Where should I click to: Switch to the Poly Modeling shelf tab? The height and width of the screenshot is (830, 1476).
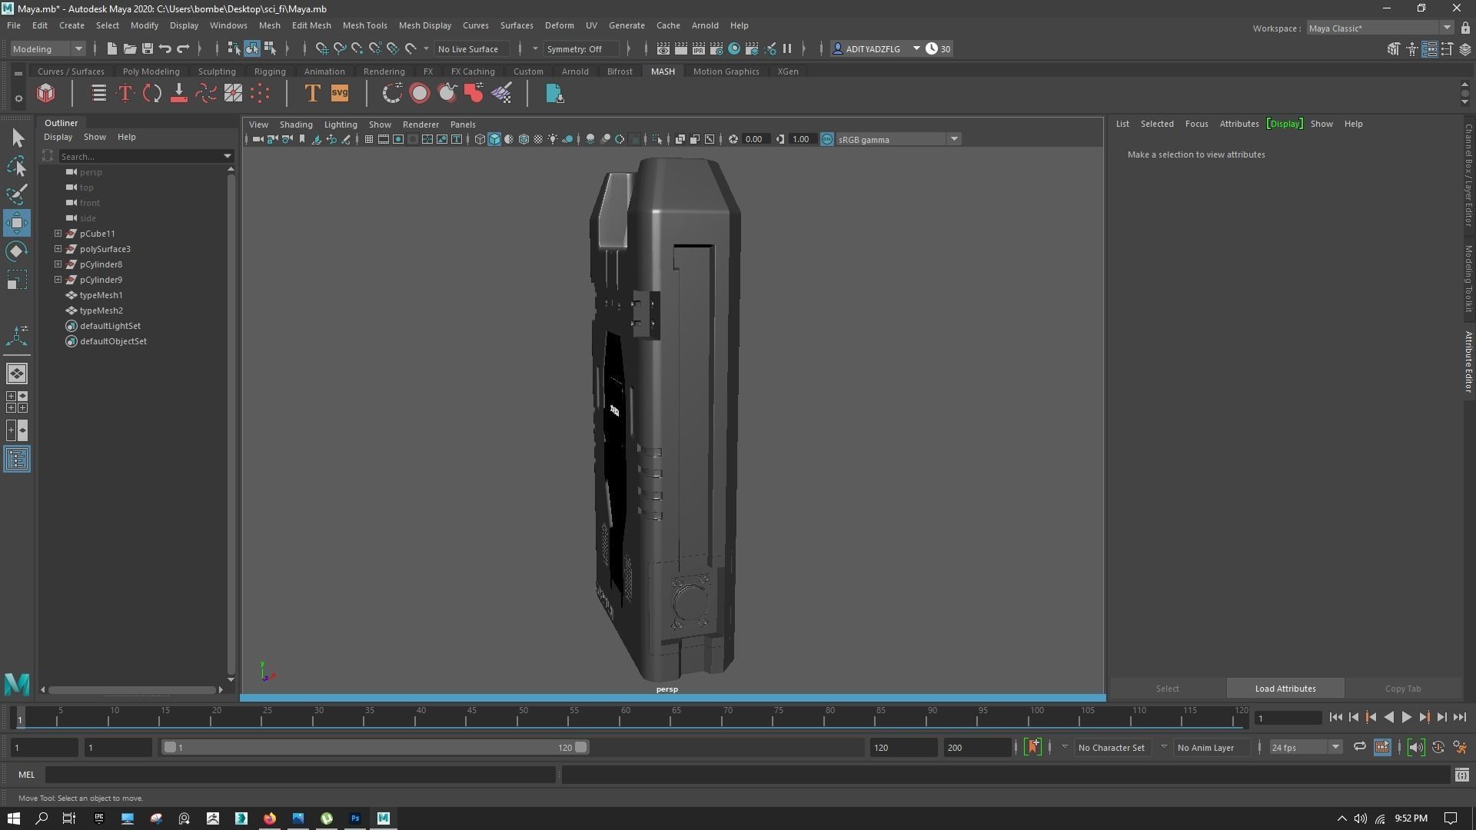[151, 71]
